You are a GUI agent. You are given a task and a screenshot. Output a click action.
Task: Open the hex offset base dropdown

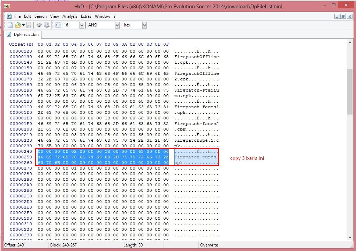click(144, 25)
